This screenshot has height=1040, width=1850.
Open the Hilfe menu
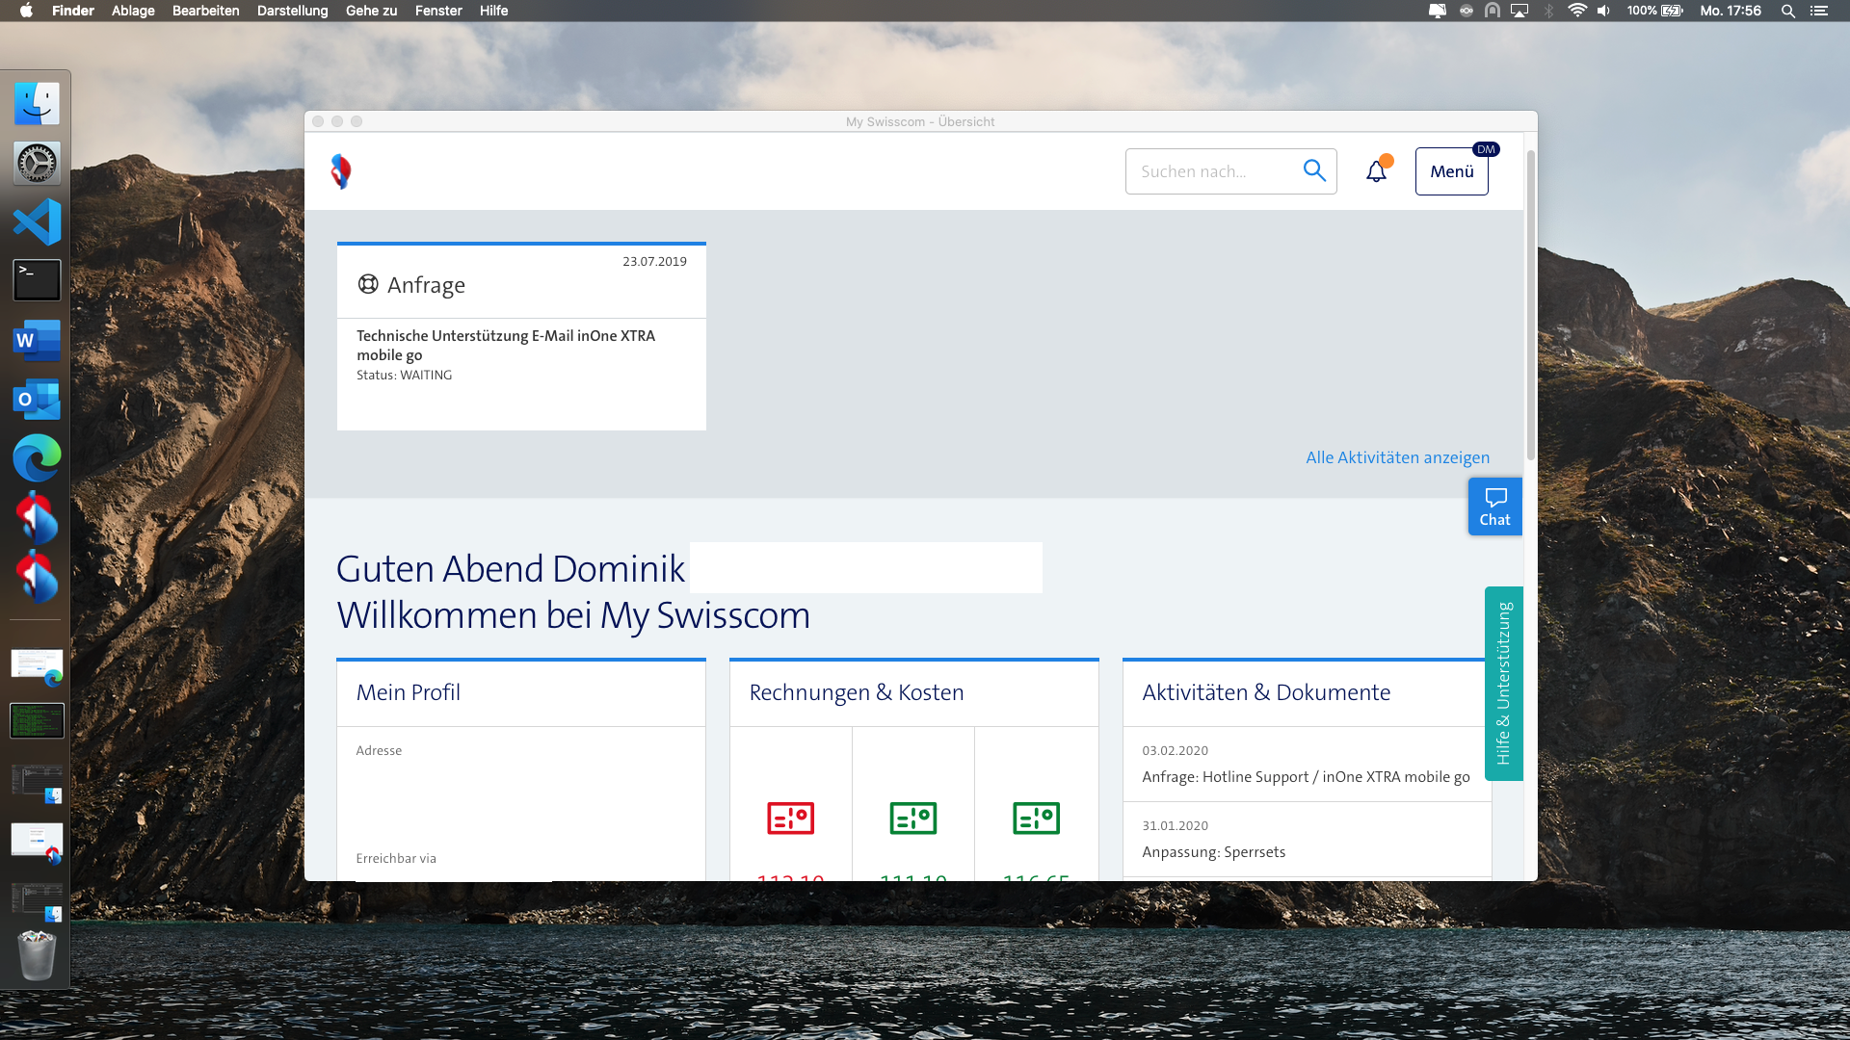(493, 11)
